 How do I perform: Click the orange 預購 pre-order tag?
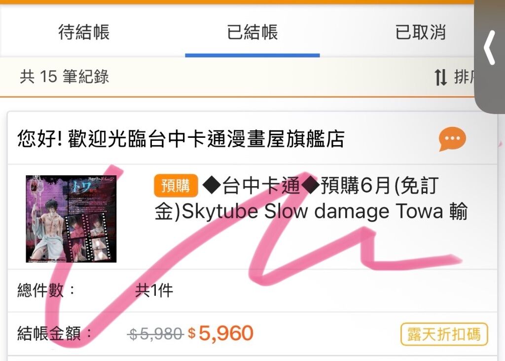(176, 186)
